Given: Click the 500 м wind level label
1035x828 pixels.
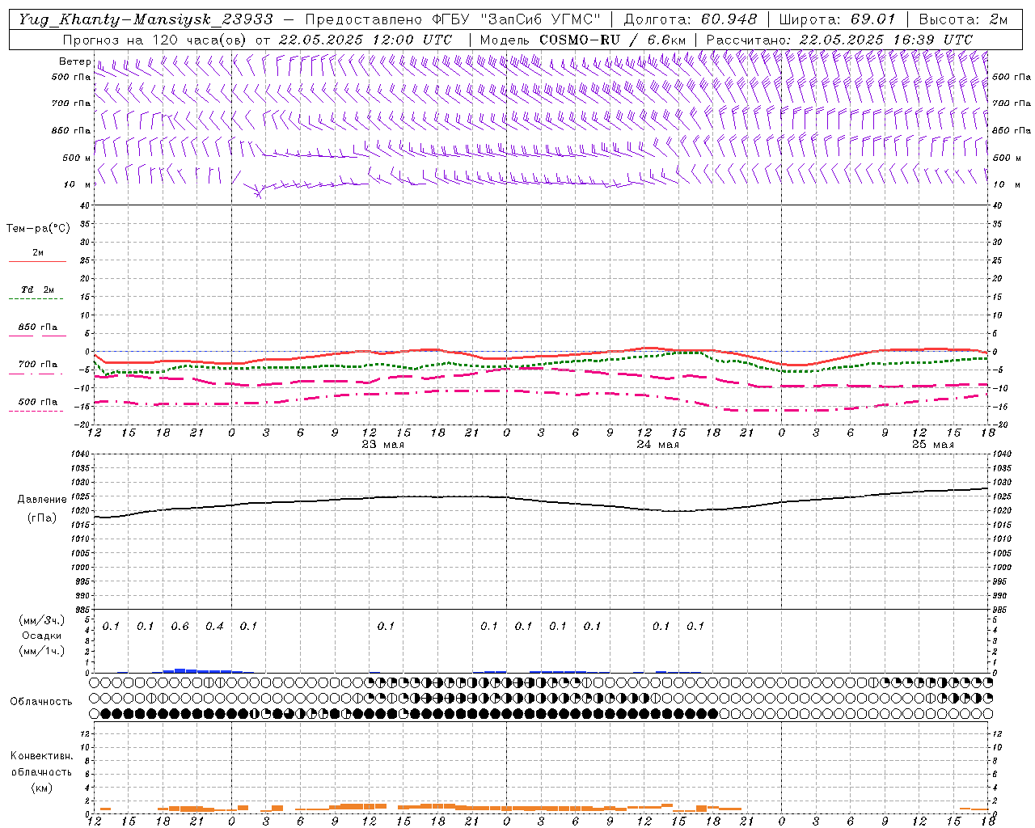Looking at the screenshot, I should [x=77, y=158].
